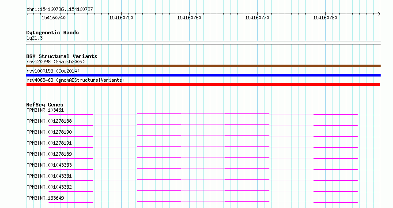Click ruler position 154160770
This screenshot has height=208, width=393.
click(x=257, y=18)
